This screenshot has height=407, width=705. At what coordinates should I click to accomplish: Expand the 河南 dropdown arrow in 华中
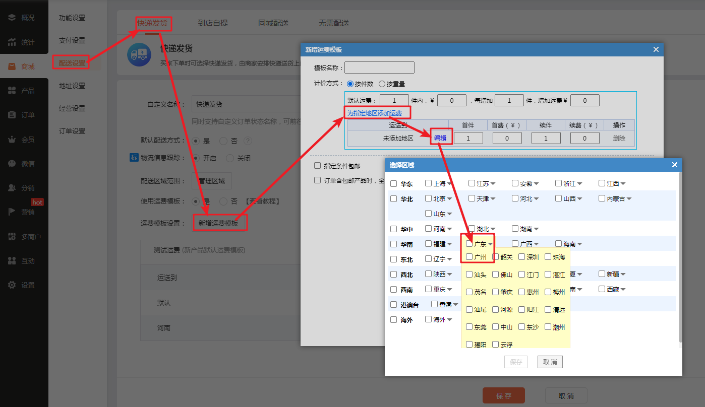coord(449,229)
